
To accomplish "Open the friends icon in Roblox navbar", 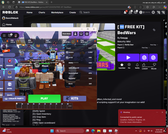I will (130, 12).
